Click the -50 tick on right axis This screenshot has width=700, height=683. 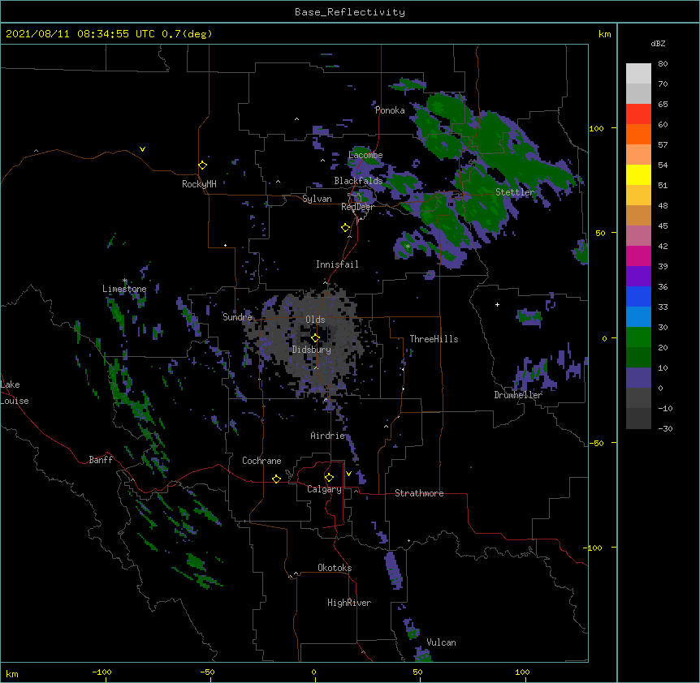pyautogui.click(x=596, y=443)
